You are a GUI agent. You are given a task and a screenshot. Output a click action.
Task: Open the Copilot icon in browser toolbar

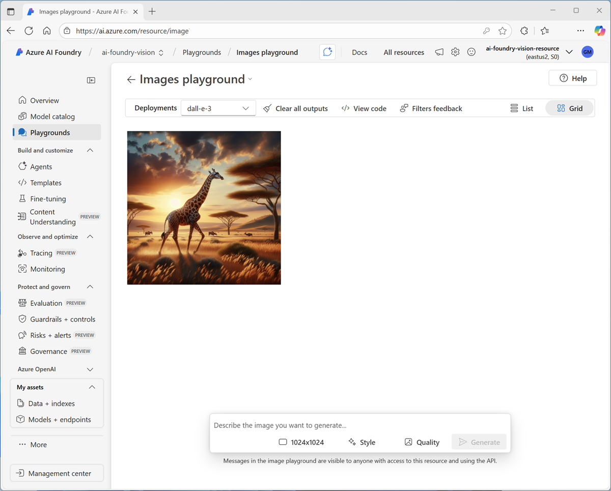point(600,31)
